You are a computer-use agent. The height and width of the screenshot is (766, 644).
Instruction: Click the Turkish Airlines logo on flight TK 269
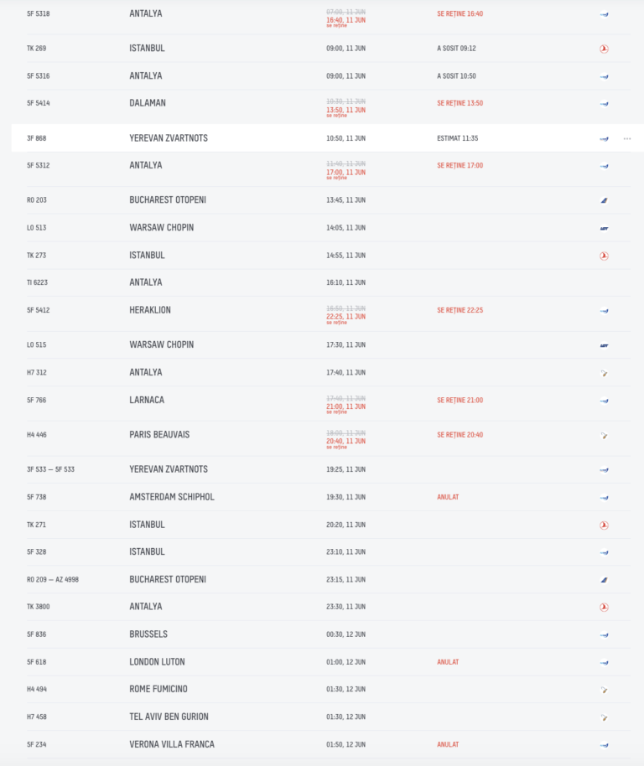tap(604, 49)
